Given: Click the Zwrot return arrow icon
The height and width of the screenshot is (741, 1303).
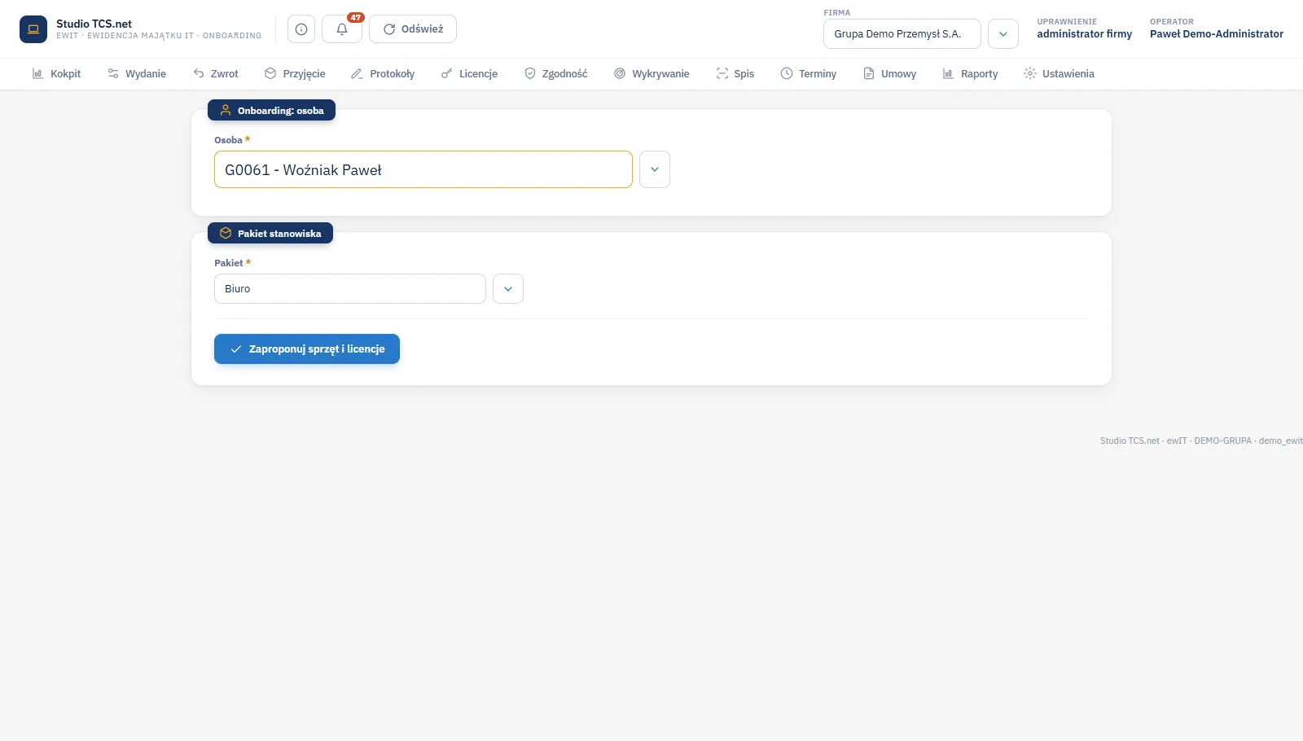Looking at the screenshot, I should pyautogui.click(x=199, y=73).
